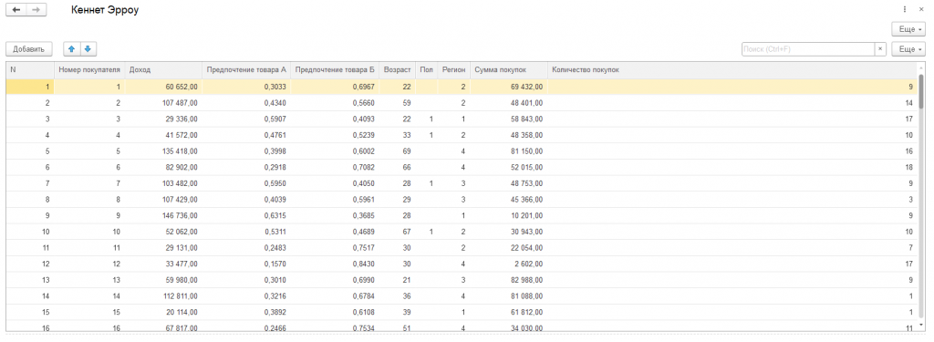Open top Еще dropdown menu
This screenshot has width=934, height=342.
(x=908, y=28)
